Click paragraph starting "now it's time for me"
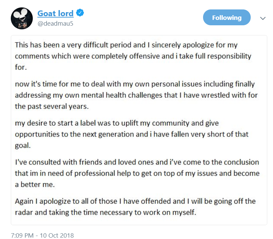The width and height of the screenshot is (273, 239). tap(136, 95)
